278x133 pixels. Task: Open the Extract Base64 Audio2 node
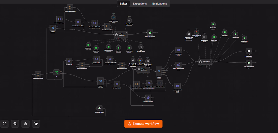pos(70,8)
